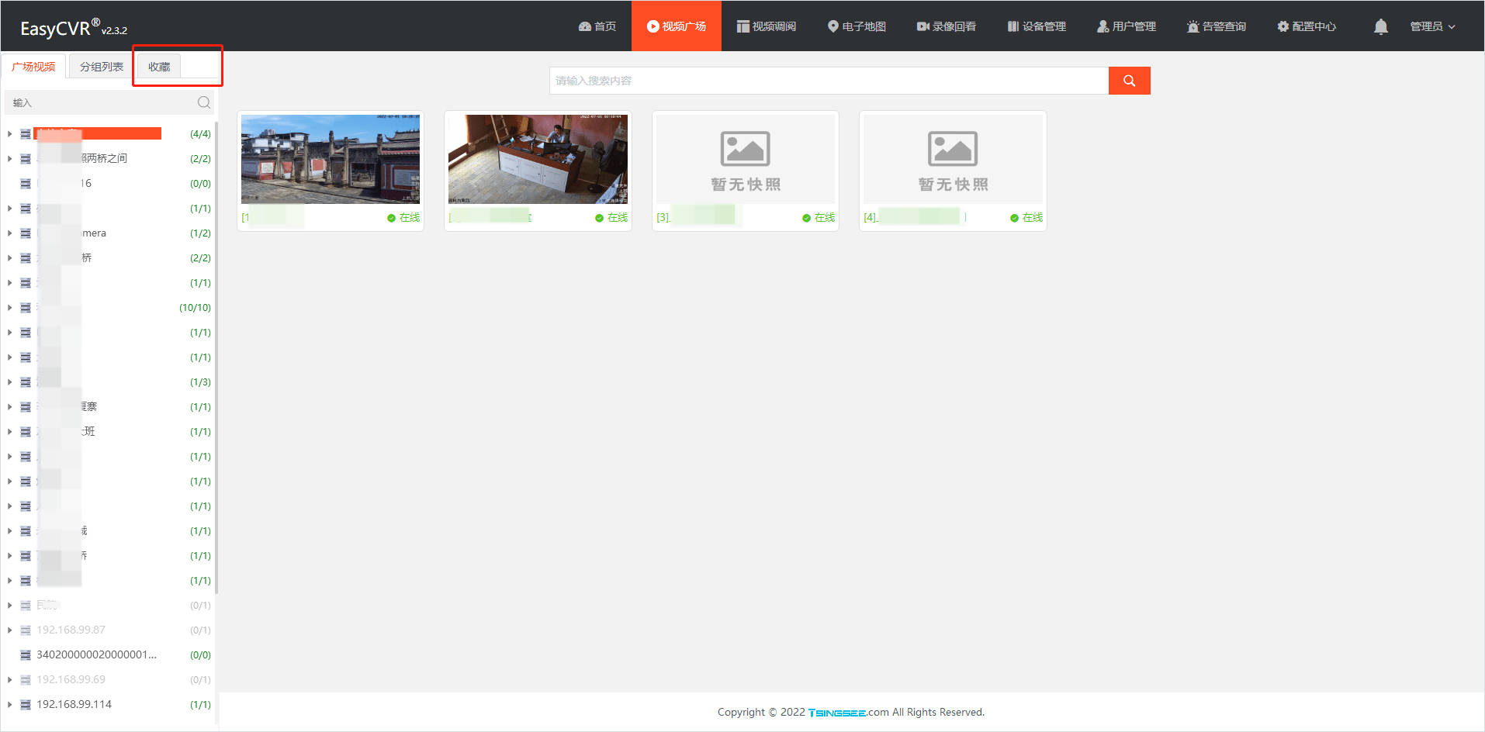Screen dimensions: 1485x732
Task: Open the 首页 home menu
Action: (597, 26)
